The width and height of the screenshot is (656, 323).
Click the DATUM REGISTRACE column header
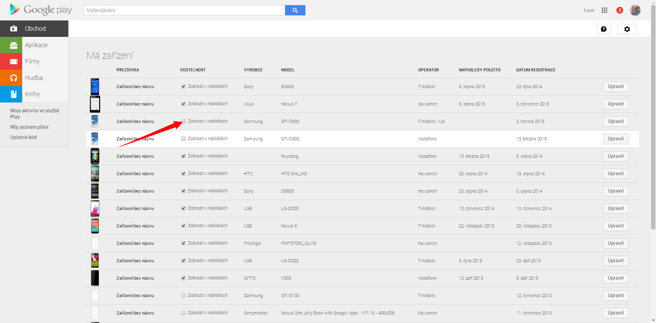click(536, 70)
